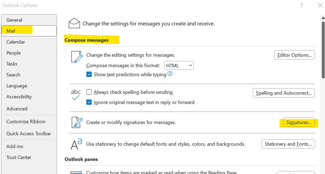Disable Show text predictions while typing
The width and height of the screenshot is (325, 174).
[89, 74]
